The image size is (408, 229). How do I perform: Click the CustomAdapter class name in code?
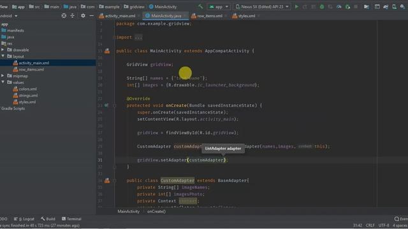[177, 181]
